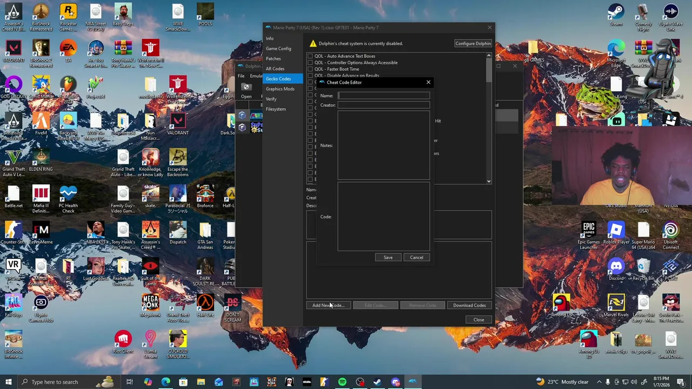Screen dimensions: 692x389
Task: Check QOL - Controller Options Always Acessible
Action: pyautogui.click(x=310, y=63)
